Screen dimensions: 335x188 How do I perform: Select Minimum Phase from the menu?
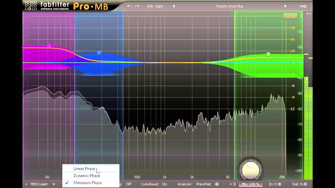91,183
